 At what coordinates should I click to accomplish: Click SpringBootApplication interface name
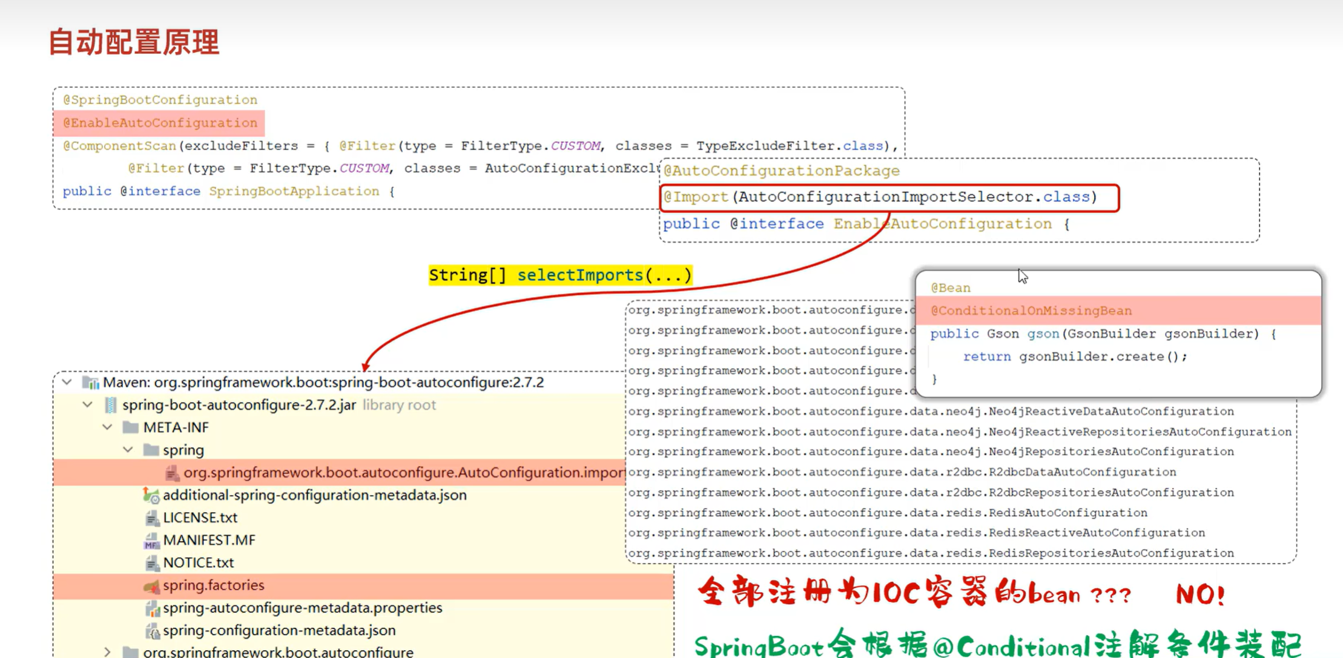coord(294,191)
